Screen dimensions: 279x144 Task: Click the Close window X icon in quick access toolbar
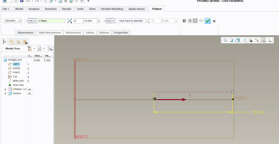coord(66,1)
